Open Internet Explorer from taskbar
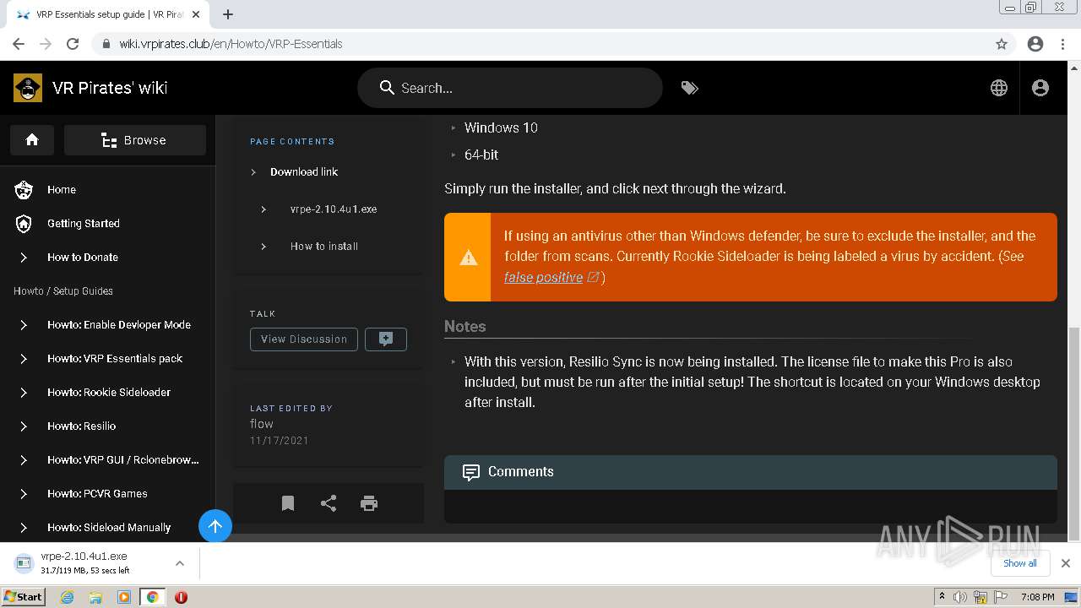Image resolution: width=1081 pixels, height=608 pixels. pos(67,597)
